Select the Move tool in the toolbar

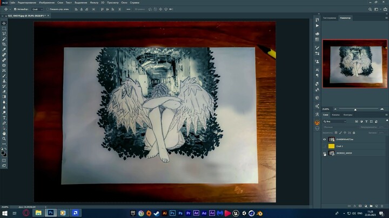pos(4,23)
